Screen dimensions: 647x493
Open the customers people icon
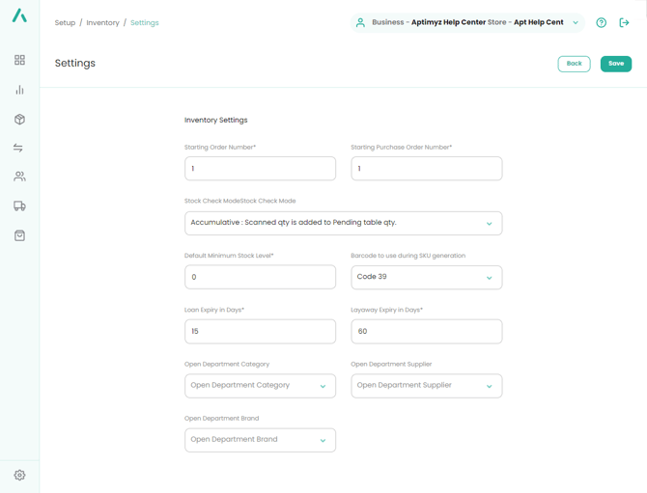(19, 177)
